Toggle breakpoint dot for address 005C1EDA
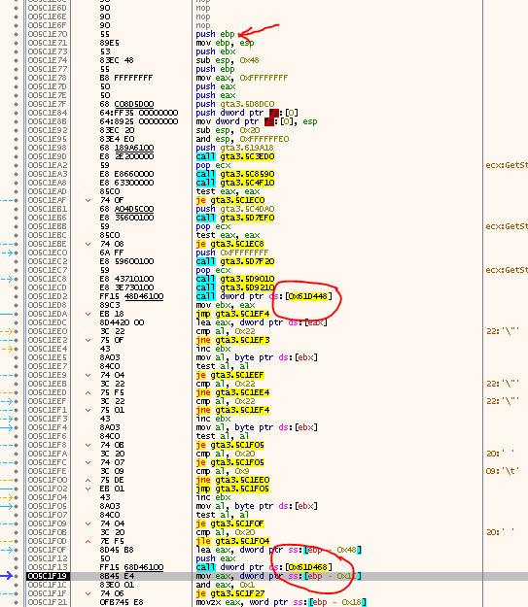 coord(16,314)
